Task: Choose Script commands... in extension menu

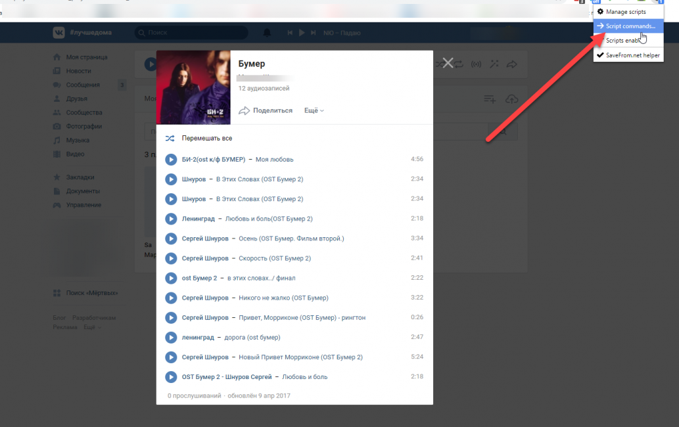Action: click(630, 26)
